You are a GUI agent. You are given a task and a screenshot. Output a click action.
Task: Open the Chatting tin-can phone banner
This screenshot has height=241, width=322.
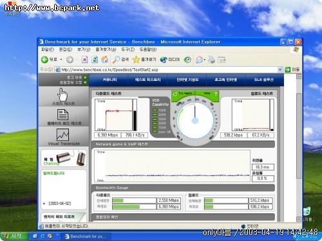point(64,159)
